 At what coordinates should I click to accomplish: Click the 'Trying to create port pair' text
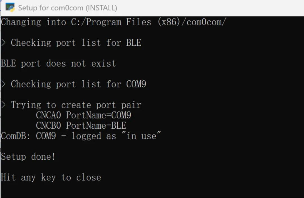pos(76,105)
